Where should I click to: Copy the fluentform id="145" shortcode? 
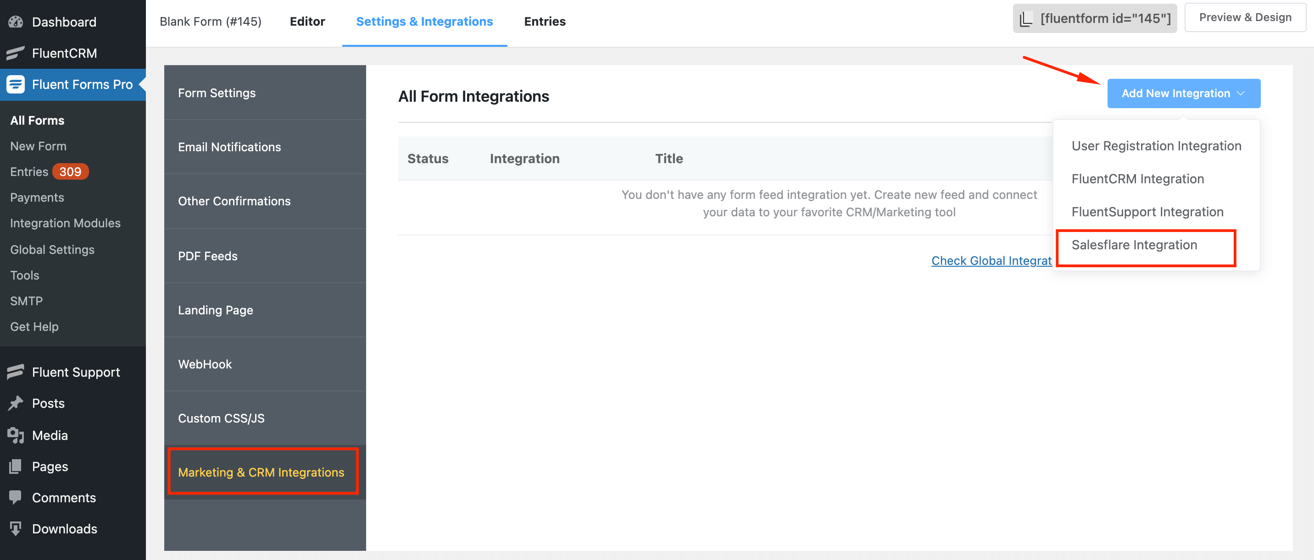(1095, 18)
